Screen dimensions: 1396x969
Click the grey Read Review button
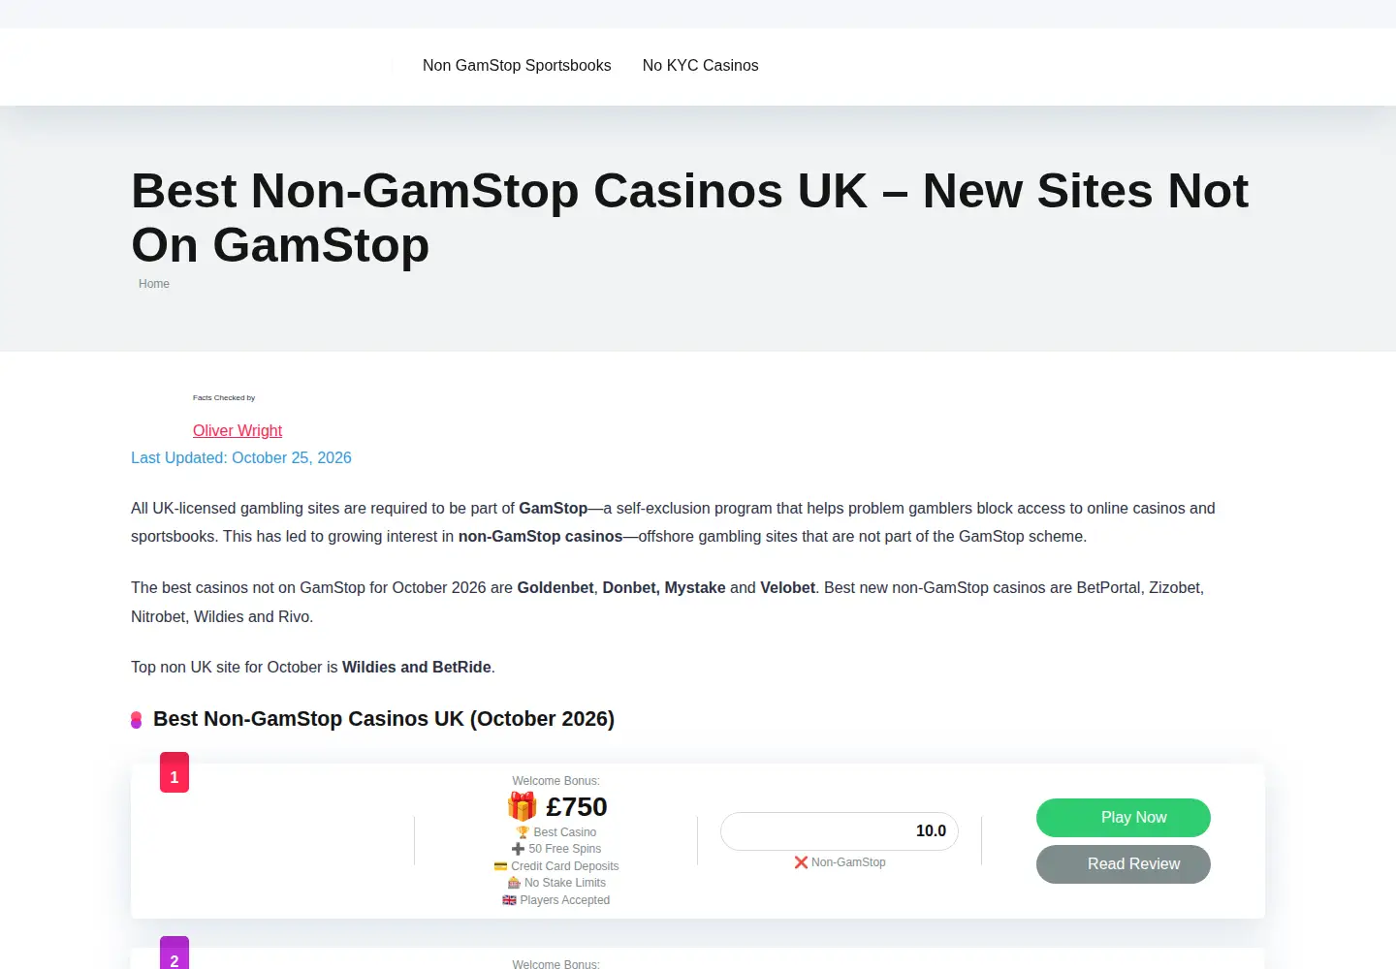[1124, 864]
